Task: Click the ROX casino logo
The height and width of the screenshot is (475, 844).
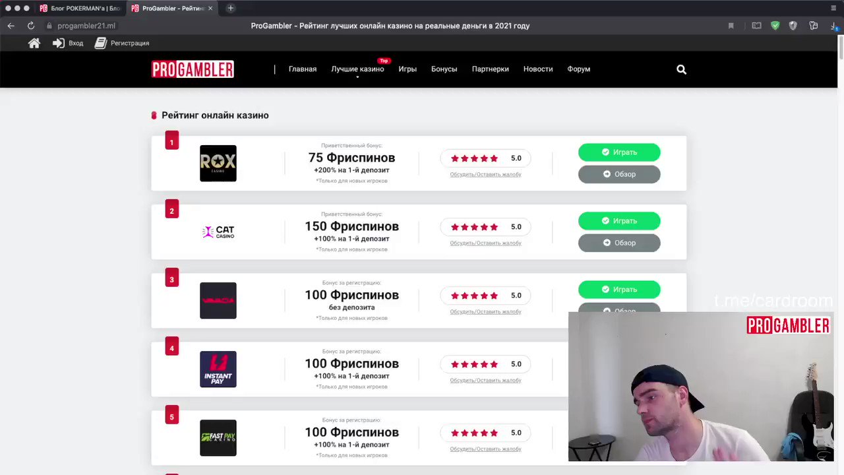Action: (x=218, y=164)
